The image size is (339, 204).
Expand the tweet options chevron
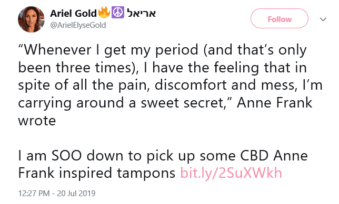click(x=323, y=19)
